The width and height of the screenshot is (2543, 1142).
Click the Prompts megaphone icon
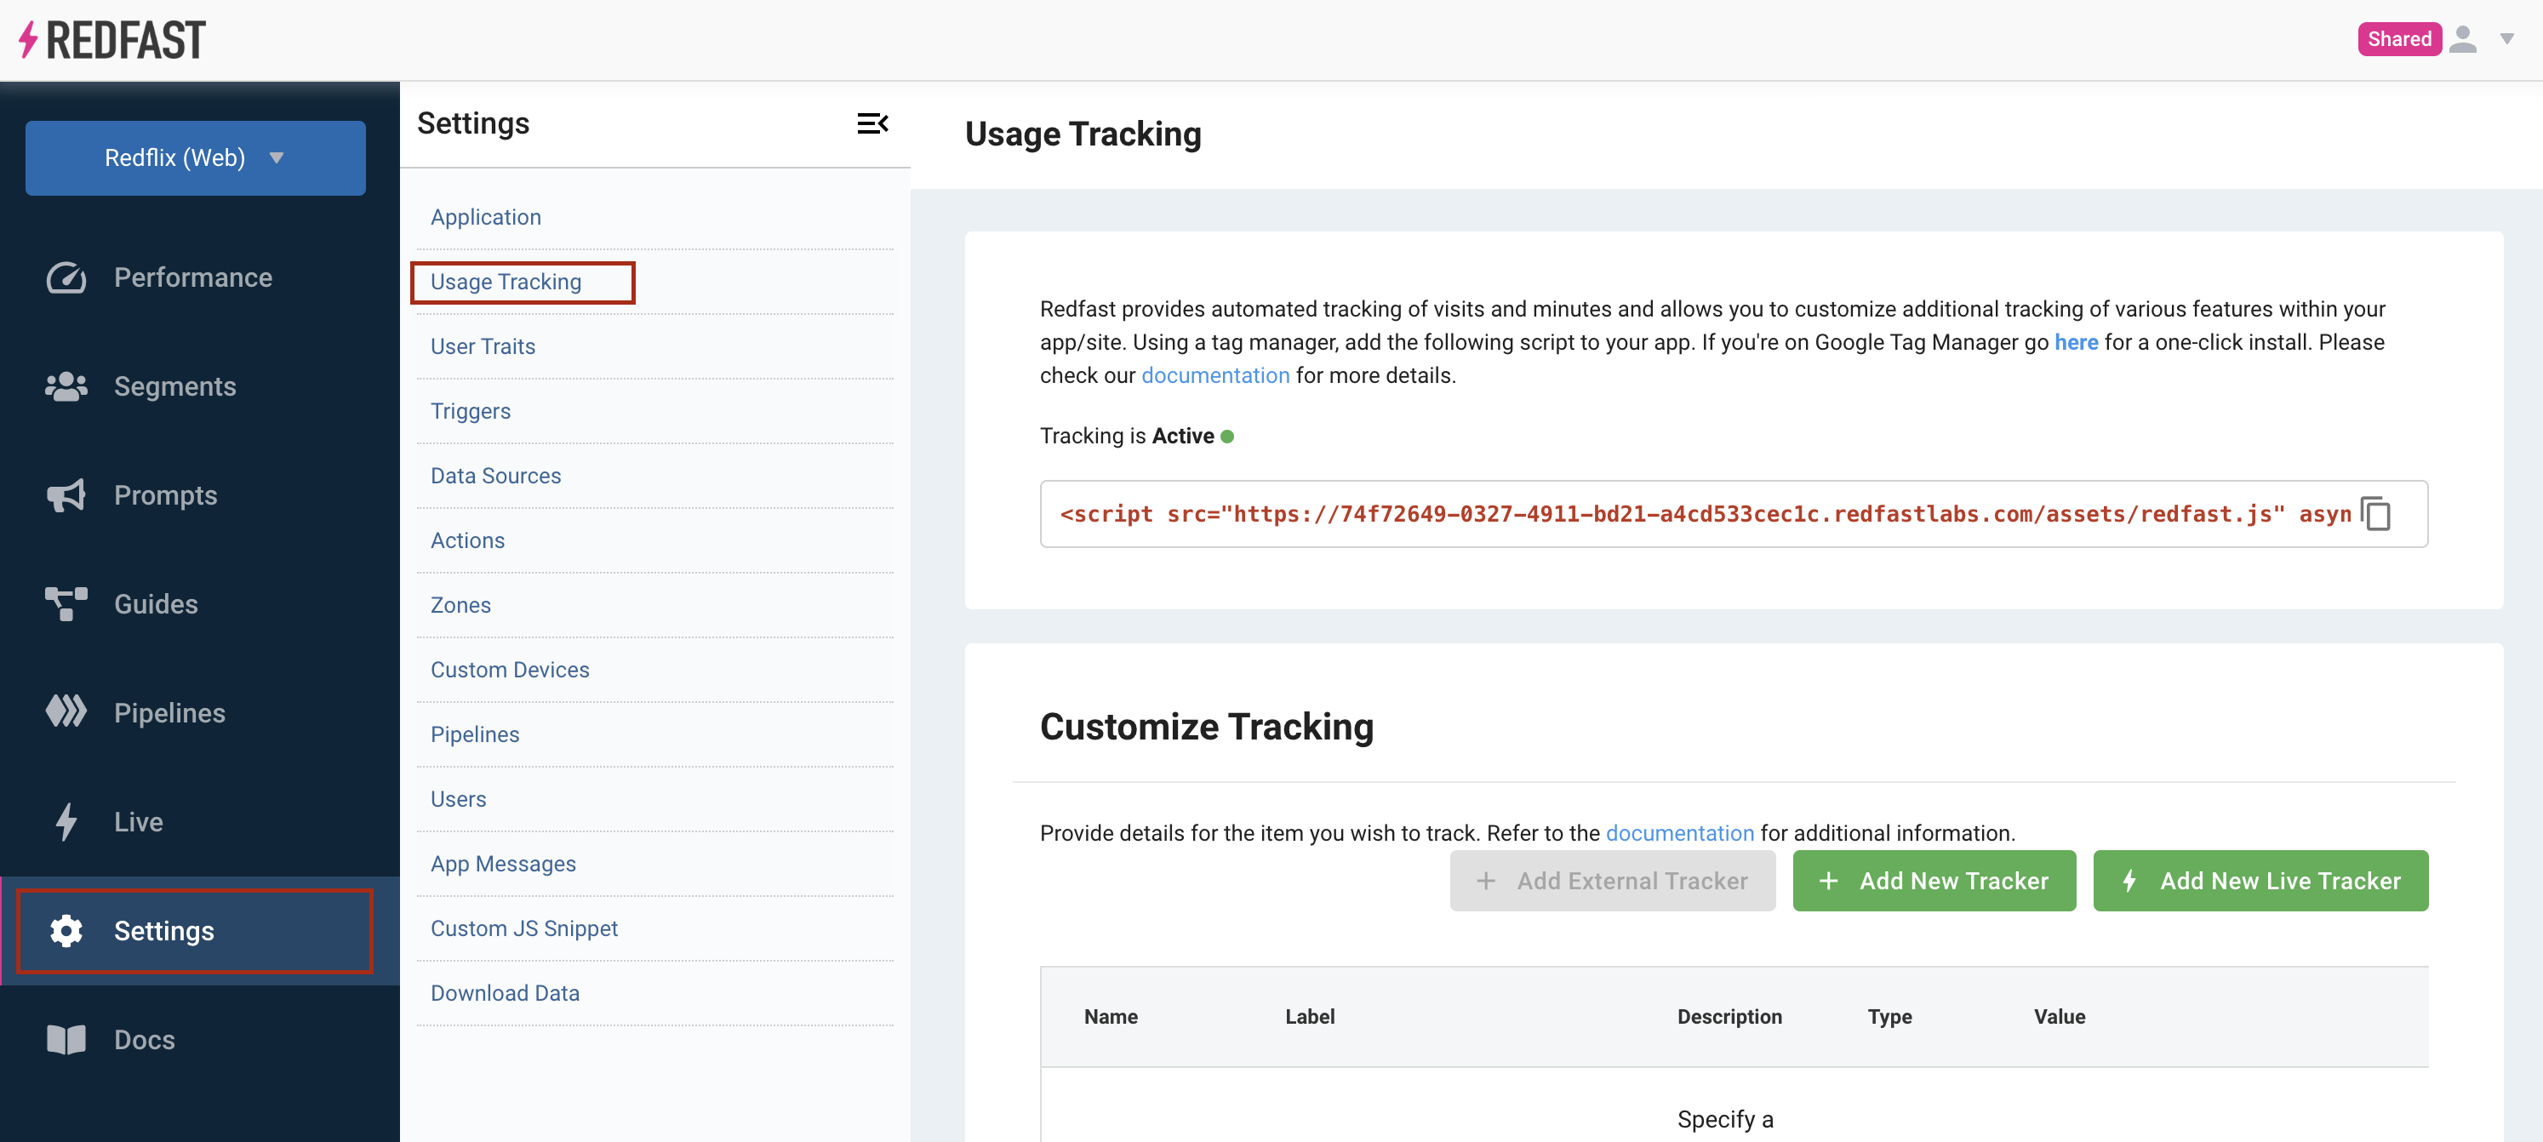tap(66, 494)
